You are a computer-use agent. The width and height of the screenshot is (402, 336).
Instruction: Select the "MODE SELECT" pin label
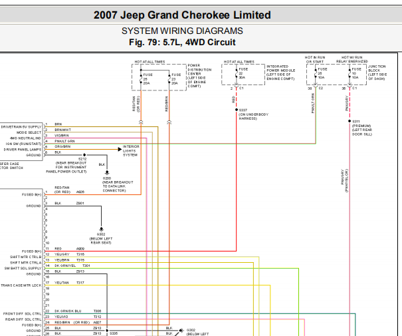tap(29, 132)
